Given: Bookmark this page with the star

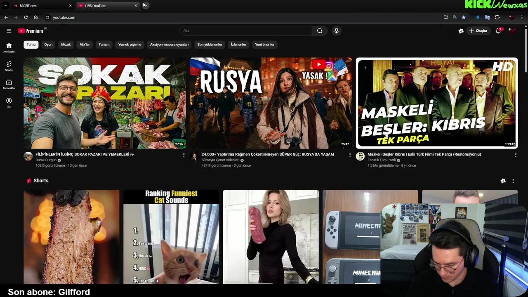Looking at the screenshot, I should pyautogui.click(x=464, y=17).
